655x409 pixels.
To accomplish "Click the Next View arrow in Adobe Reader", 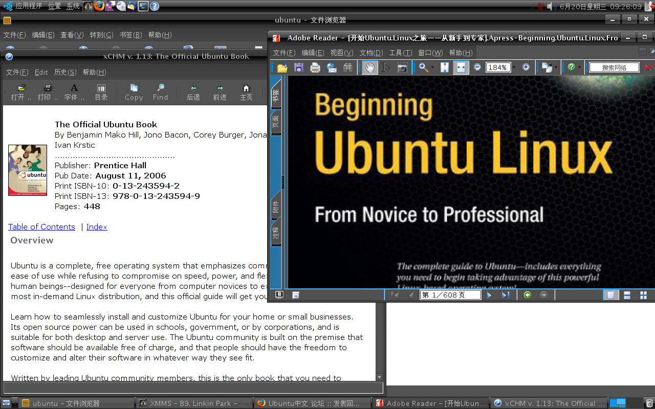I will click(544, 295).
